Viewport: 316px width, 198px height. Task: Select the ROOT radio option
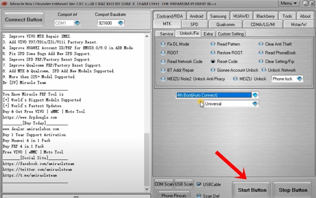click(169, 53)
